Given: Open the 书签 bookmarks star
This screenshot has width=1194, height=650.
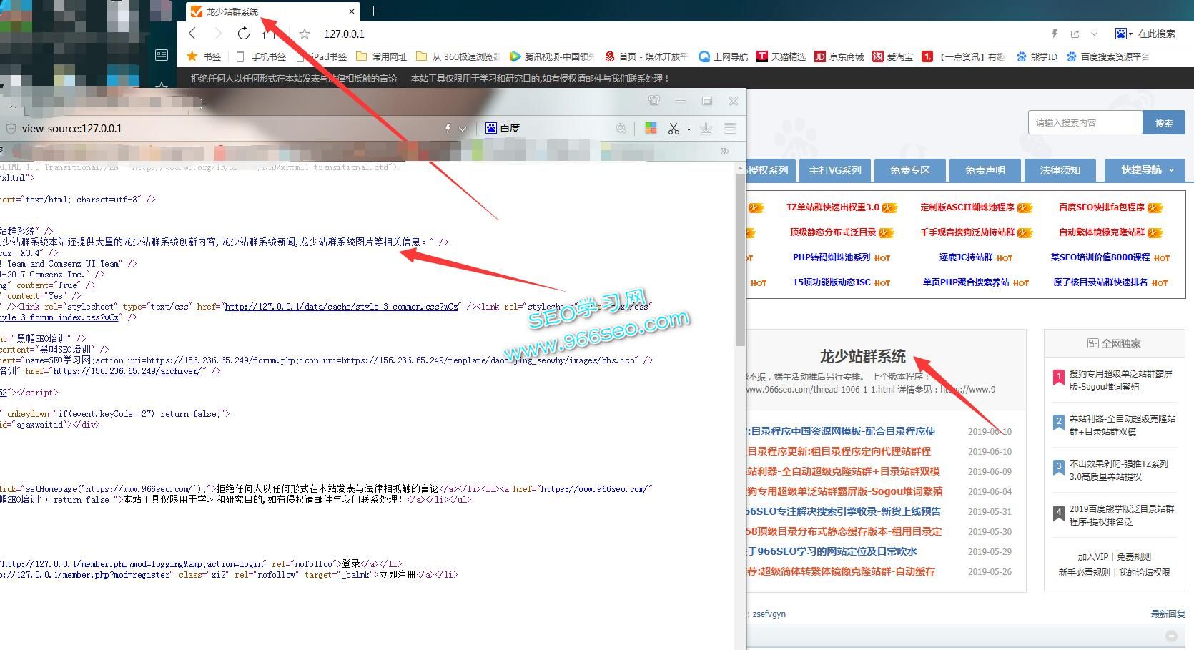Looking at the screenshot, I should point(204,56).
